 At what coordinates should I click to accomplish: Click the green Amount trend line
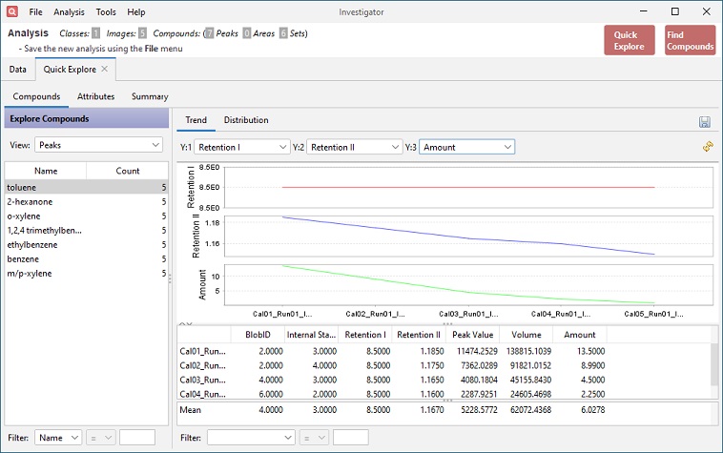tap(468, 292)
